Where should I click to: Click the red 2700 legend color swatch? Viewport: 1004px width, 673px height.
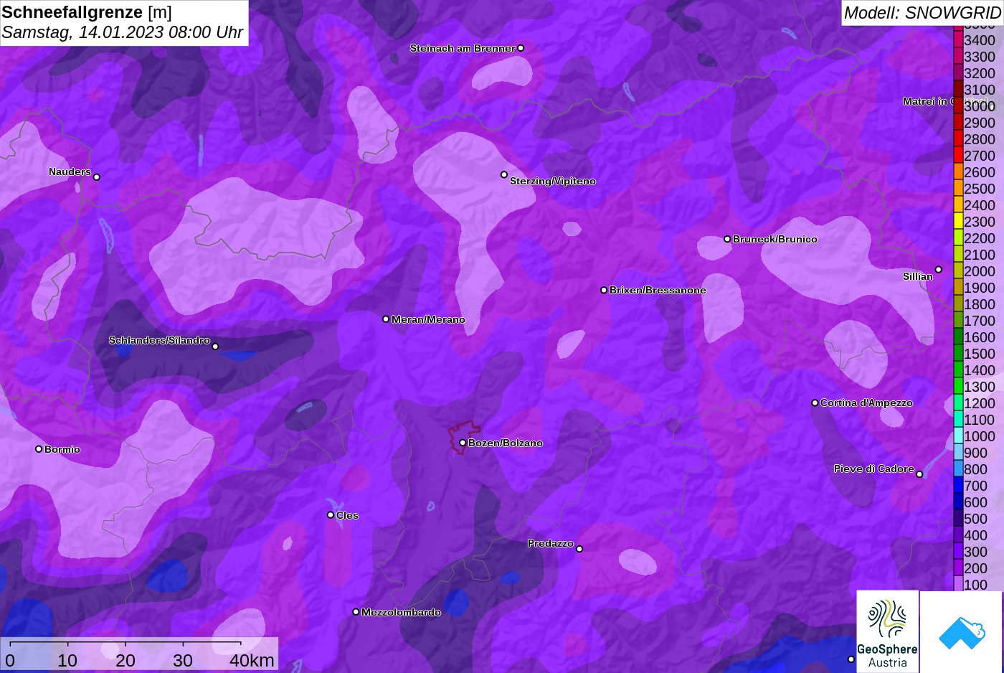(x=958, y=156)
